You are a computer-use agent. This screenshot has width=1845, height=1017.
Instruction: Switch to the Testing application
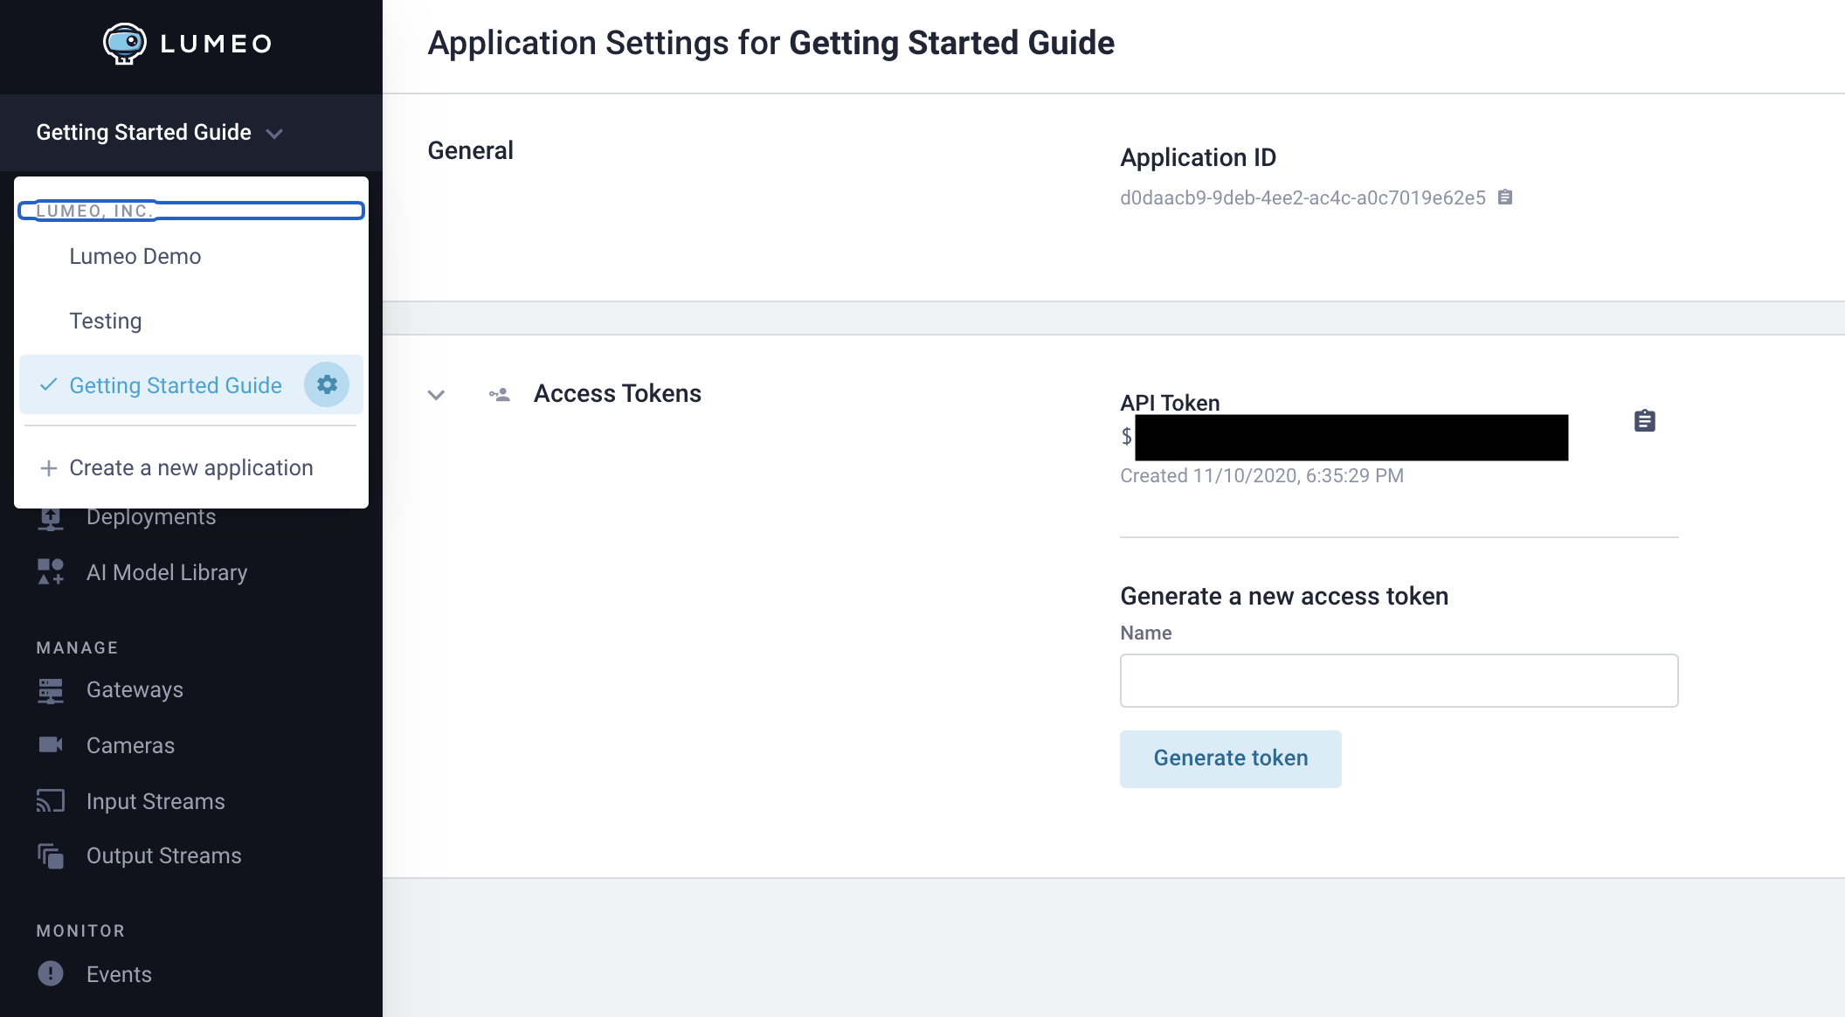click(x=106, y=322)
